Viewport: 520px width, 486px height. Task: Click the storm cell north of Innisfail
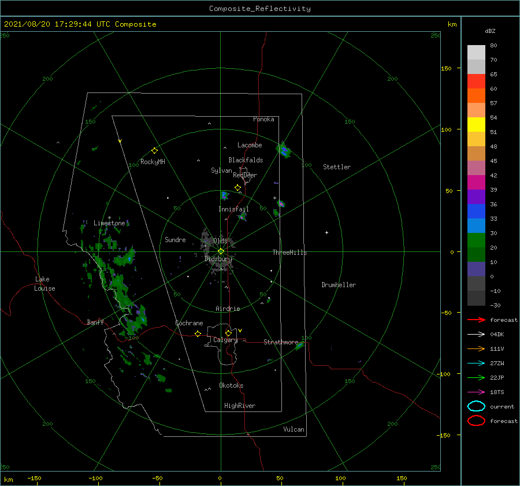[225, 195]
